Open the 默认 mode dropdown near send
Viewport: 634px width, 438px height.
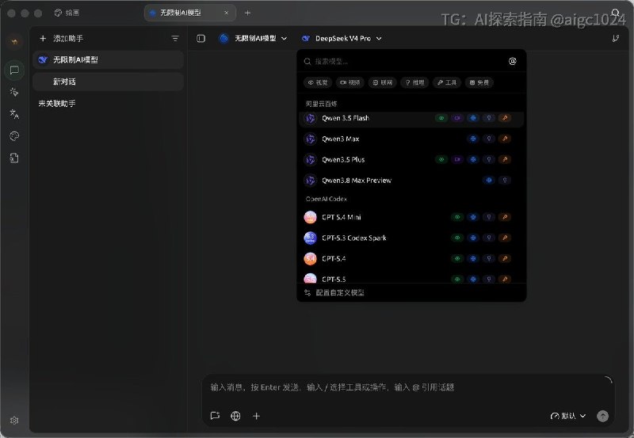pyautogui.click(x=568, y=416)
